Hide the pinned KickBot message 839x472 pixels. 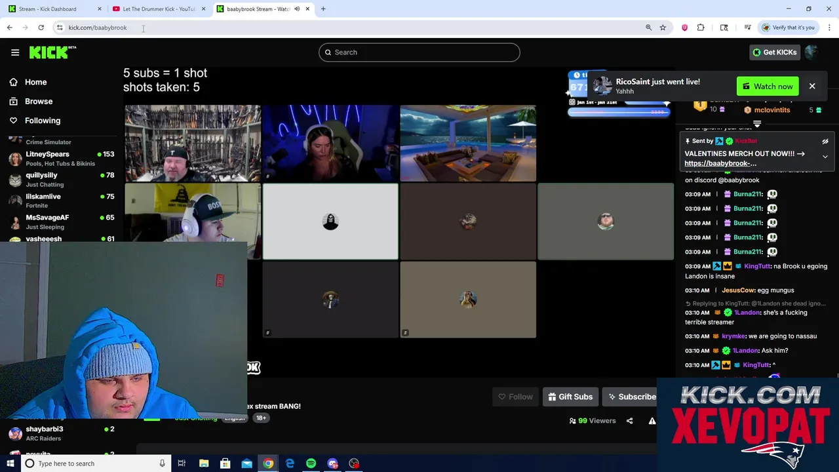point(825,141)
